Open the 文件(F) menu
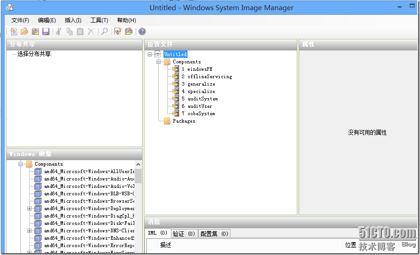The image size is (420, 255). pos(20,20)
